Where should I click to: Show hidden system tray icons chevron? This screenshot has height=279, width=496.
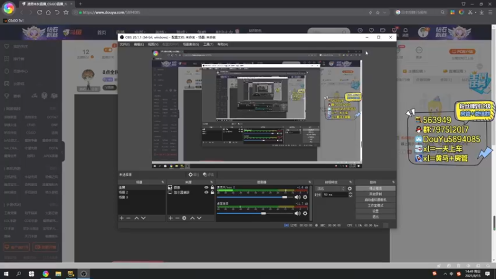[445, 273]
